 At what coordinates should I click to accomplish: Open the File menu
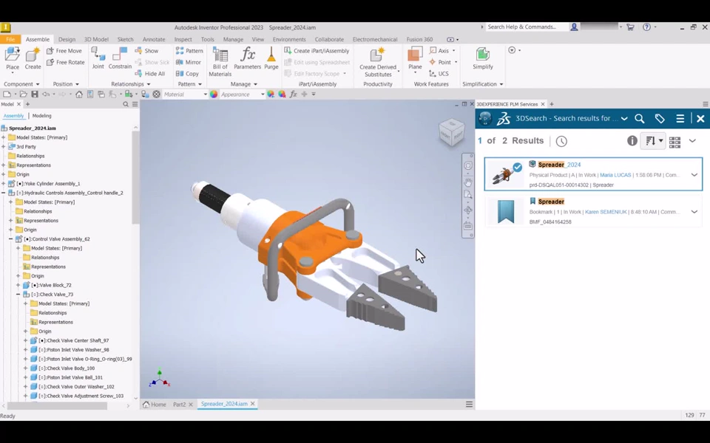point(10,39)
